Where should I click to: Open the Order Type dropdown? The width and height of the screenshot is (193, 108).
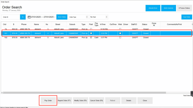pos(78,17)
